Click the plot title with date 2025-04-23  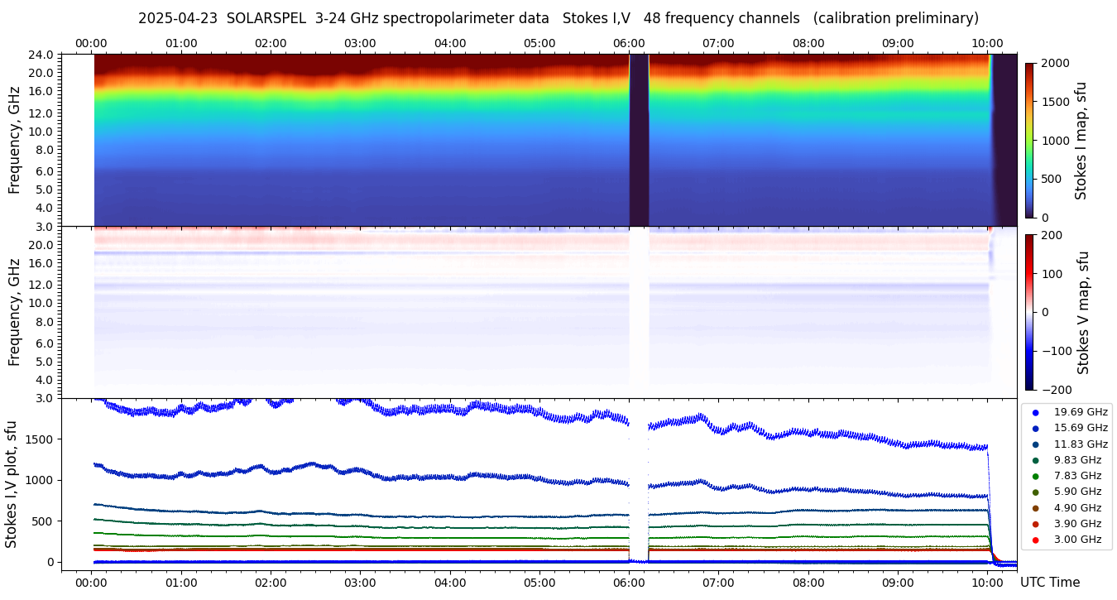click(x=558, y=18)
